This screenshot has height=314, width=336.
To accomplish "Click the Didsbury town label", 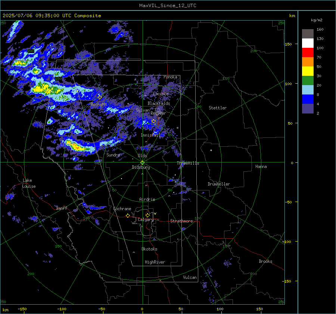I will point(141,167).
